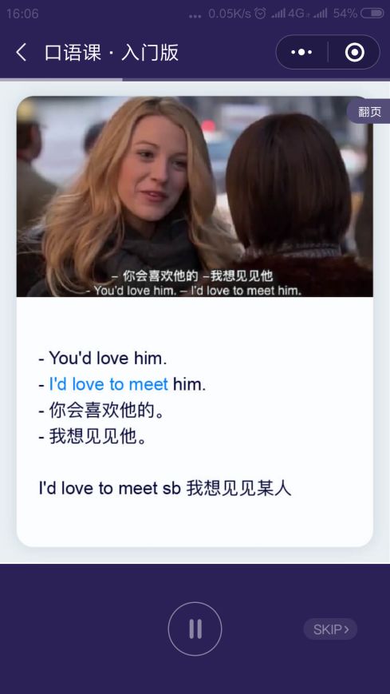Click the video clip thumbnail
This screenshot has width=390, height=694.
click(x=195, y=196)
